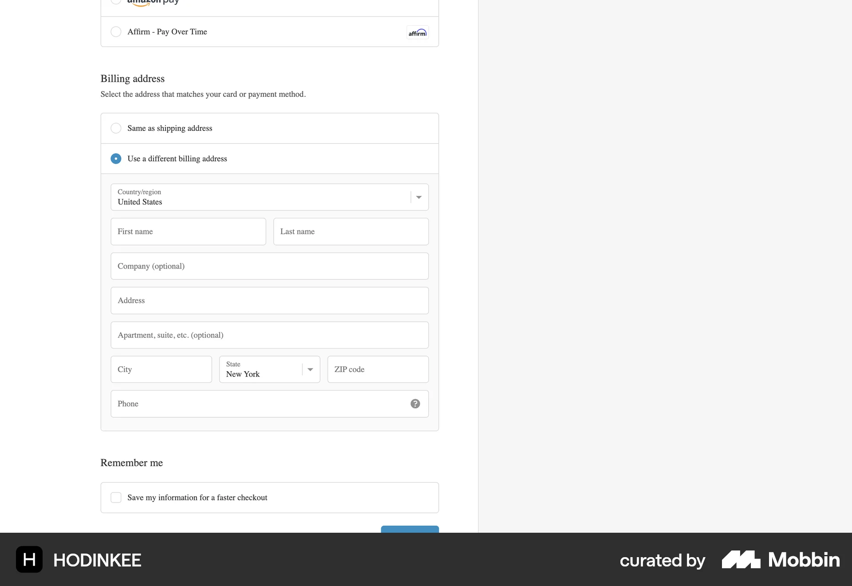Enable "Save my information for a faster checkout"
Viewport: 852px width, 586px height.
pyautogui.click(x=116, y=497)
